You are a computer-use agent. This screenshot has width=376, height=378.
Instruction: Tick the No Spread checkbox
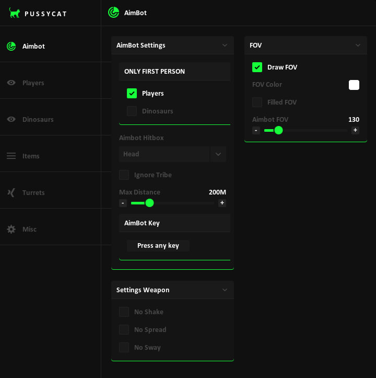(x=124, y=329)
